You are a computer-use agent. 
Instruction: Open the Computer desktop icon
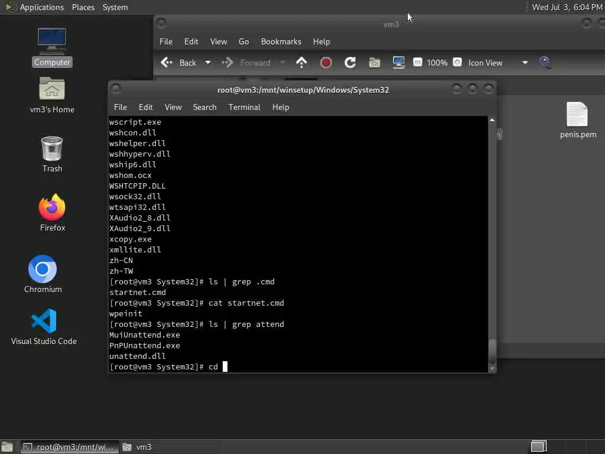(x=52, y=47)
